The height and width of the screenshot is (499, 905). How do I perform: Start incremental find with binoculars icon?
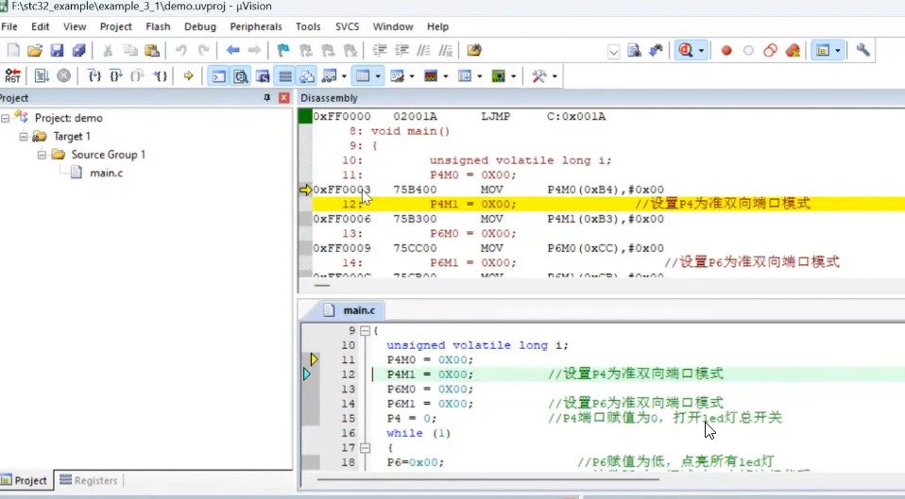(656, 50)
